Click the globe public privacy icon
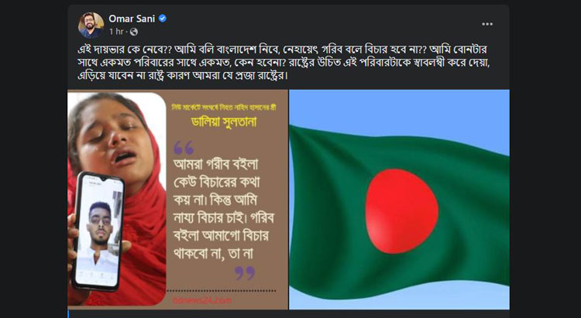This screenshot has height=318, width=581. tap(134, 32)
